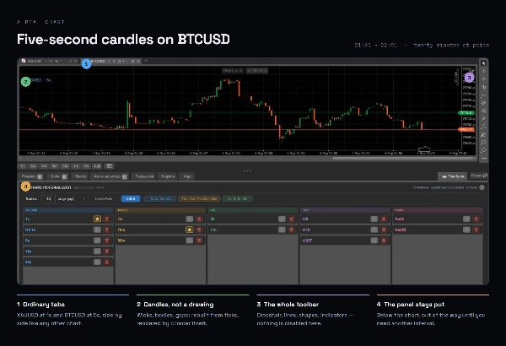506x346 pixels.
Task: Delete the 7m timeframe row
Action: pyautogui.click(x=199, y=219)
